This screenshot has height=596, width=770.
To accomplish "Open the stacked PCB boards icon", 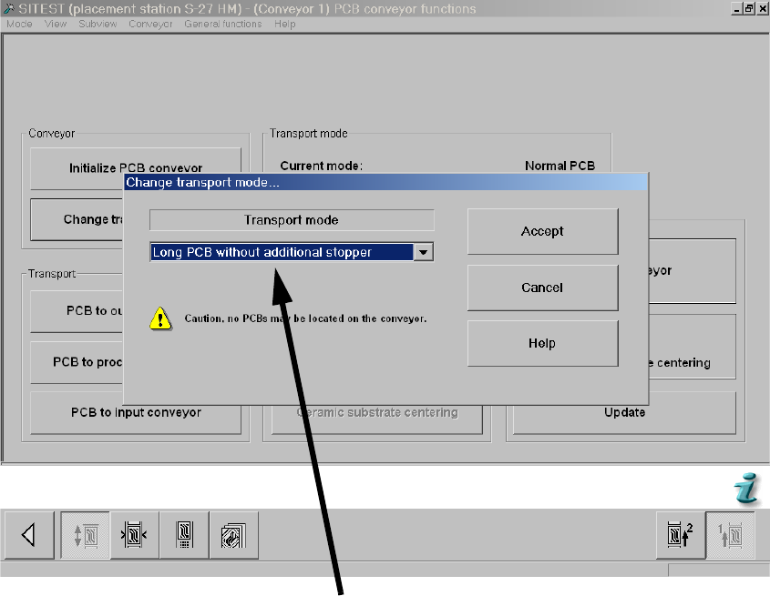I will coord(234,535).
